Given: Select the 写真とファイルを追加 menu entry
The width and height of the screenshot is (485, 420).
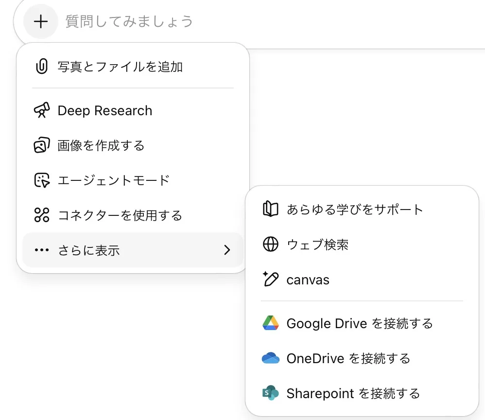Looking at the screenshot, I should click(x=120, y=67).
